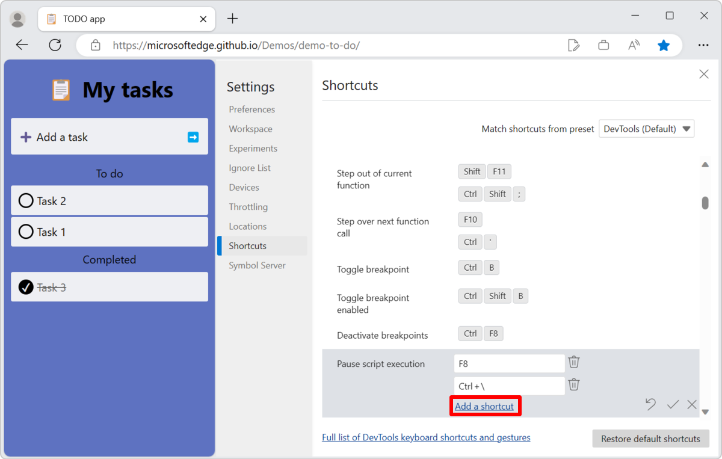The height and width of the screenshot is (459, 722).
Task: Click the Restore default shortcuts button
Action: click(650, 439)
